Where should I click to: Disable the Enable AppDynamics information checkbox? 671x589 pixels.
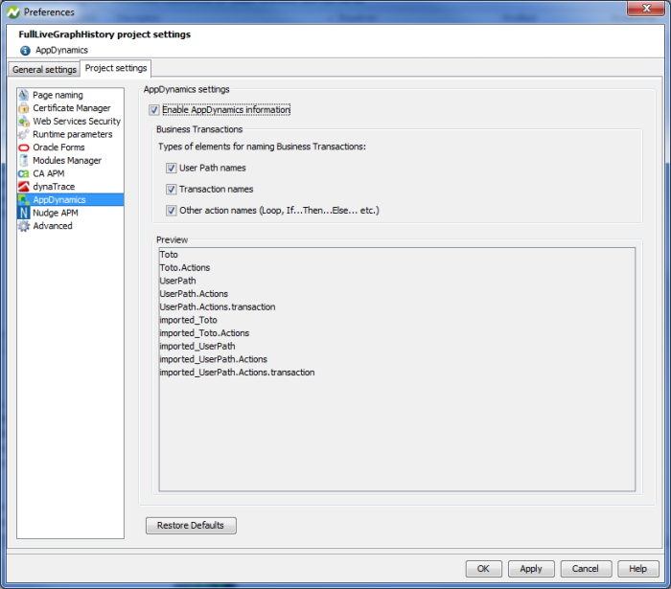point(154,110)
